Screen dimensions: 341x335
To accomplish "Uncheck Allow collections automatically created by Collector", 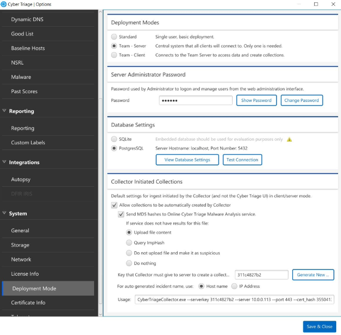I will [x=114, y=205].
